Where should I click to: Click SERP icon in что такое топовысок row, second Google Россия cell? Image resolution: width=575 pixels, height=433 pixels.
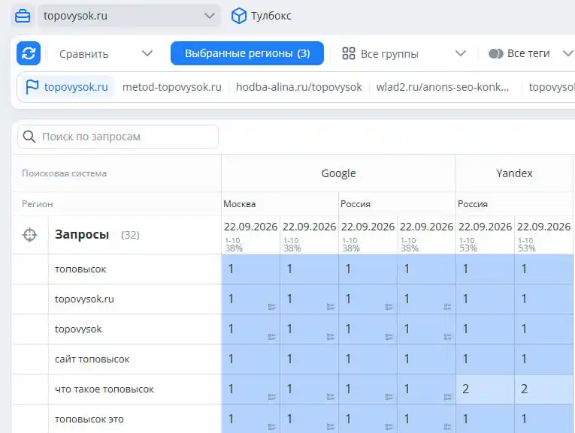[447, 397]
